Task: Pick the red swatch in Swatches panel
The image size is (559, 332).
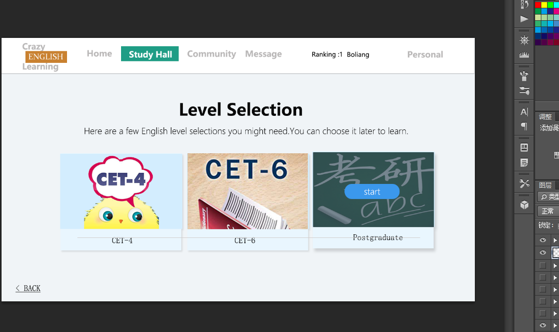Action: coord(538,5)
